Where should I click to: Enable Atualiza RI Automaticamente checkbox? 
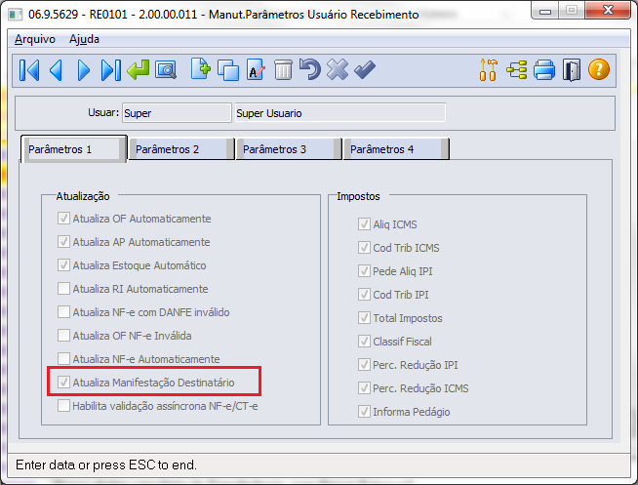point(63,289)
